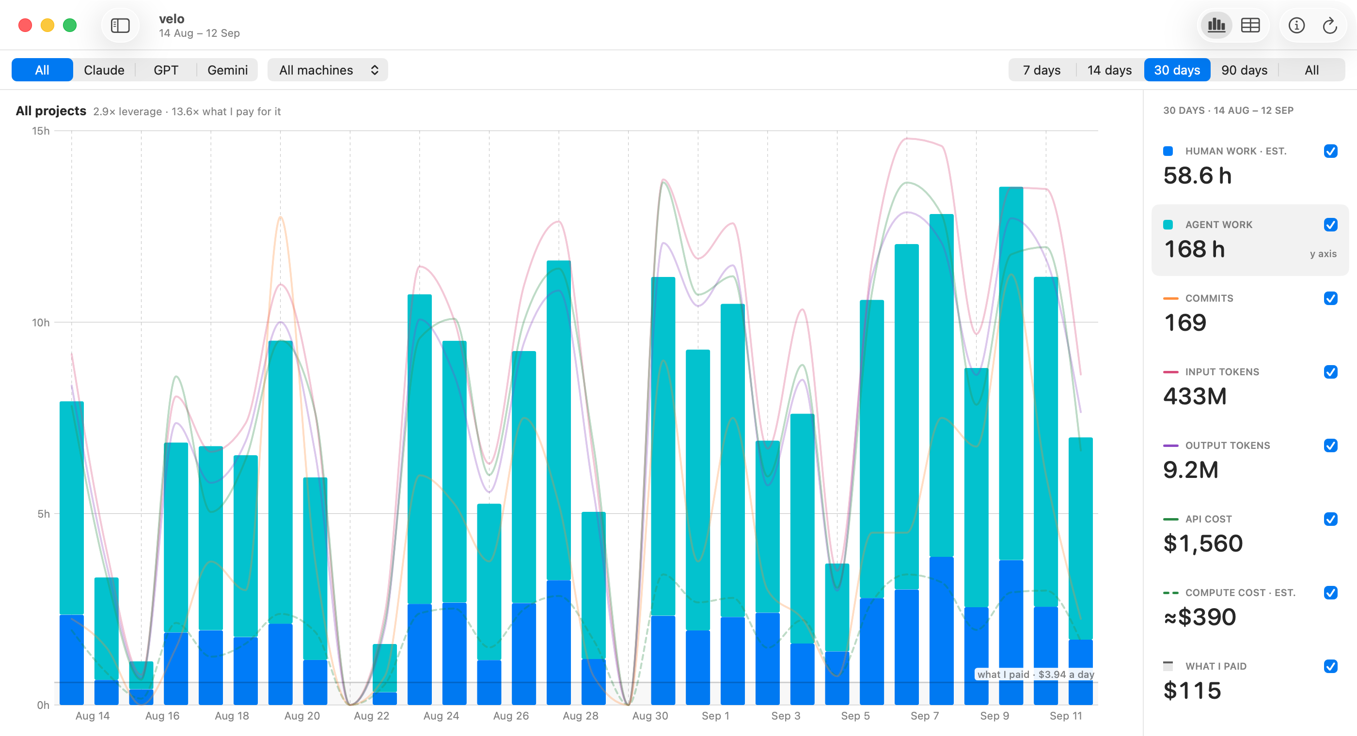Uncheck the Agent Work checkbox

[1330, 225]
